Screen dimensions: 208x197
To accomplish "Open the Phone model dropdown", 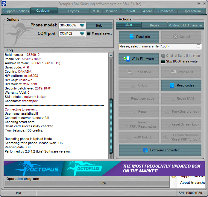I will pyautogui.click(x=82, y=26).
